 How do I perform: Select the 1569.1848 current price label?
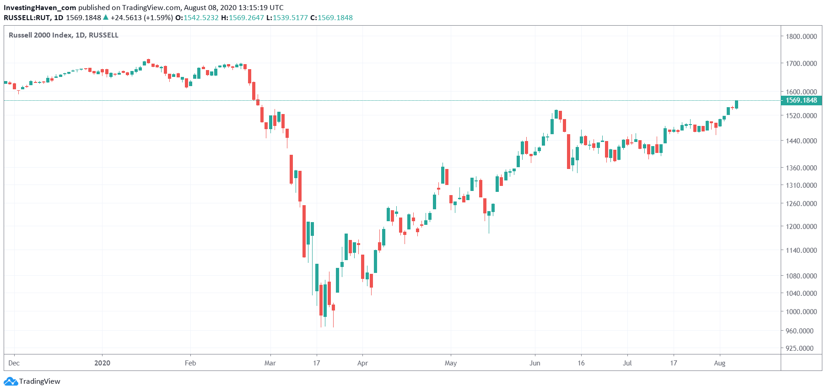[801, 100]
